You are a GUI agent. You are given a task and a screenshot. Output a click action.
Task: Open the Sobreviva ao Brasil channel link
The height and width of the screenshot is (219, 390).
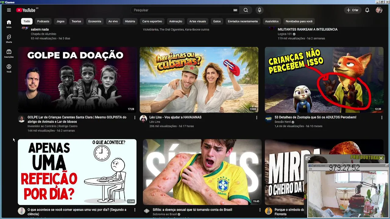[165, 214]
